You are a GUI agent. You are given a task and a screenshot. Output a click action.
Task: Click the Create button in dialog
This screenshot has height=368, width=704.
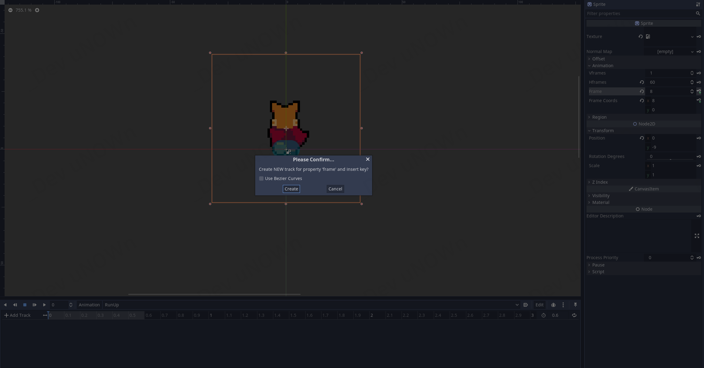coord(291,189)
